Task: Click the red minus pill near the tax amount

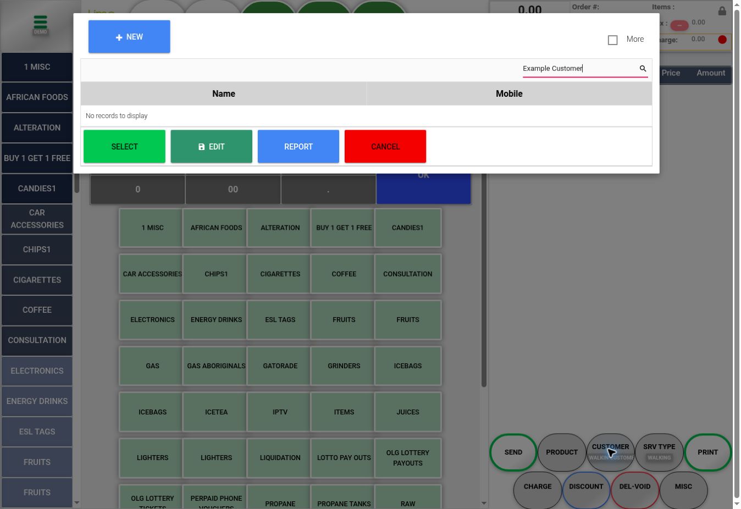Action: coord(679,25)
